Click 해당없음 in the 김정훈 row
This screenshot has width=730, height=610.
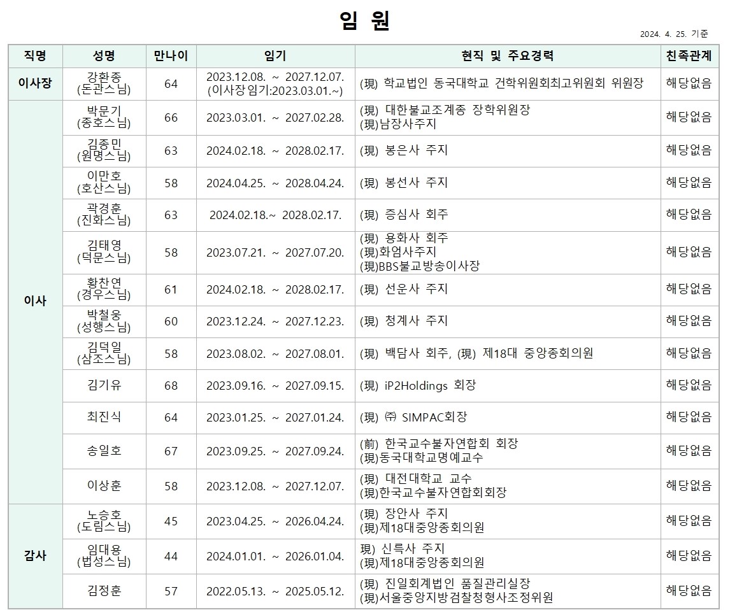[x=689, y=591]
